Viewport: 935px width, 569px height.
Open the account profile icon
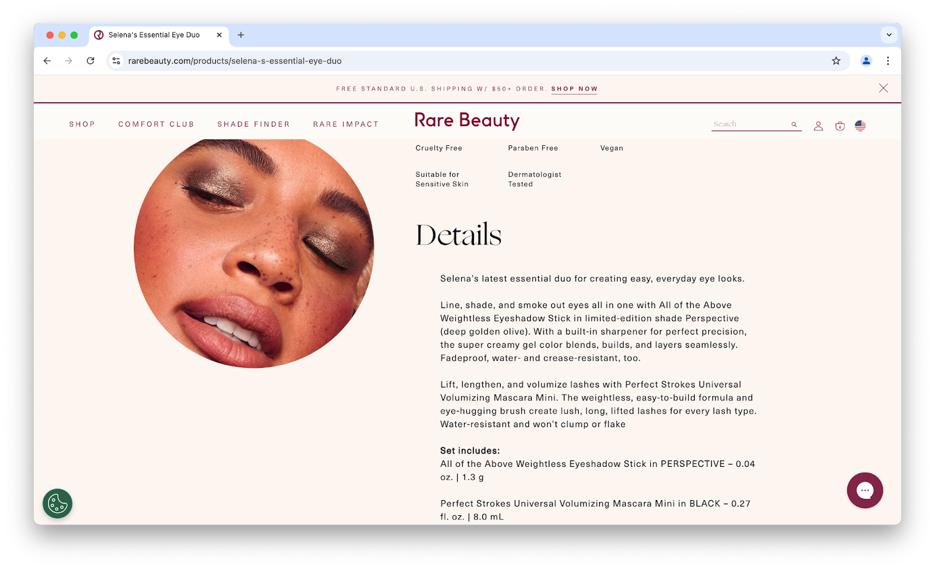[x=818, y=126]
